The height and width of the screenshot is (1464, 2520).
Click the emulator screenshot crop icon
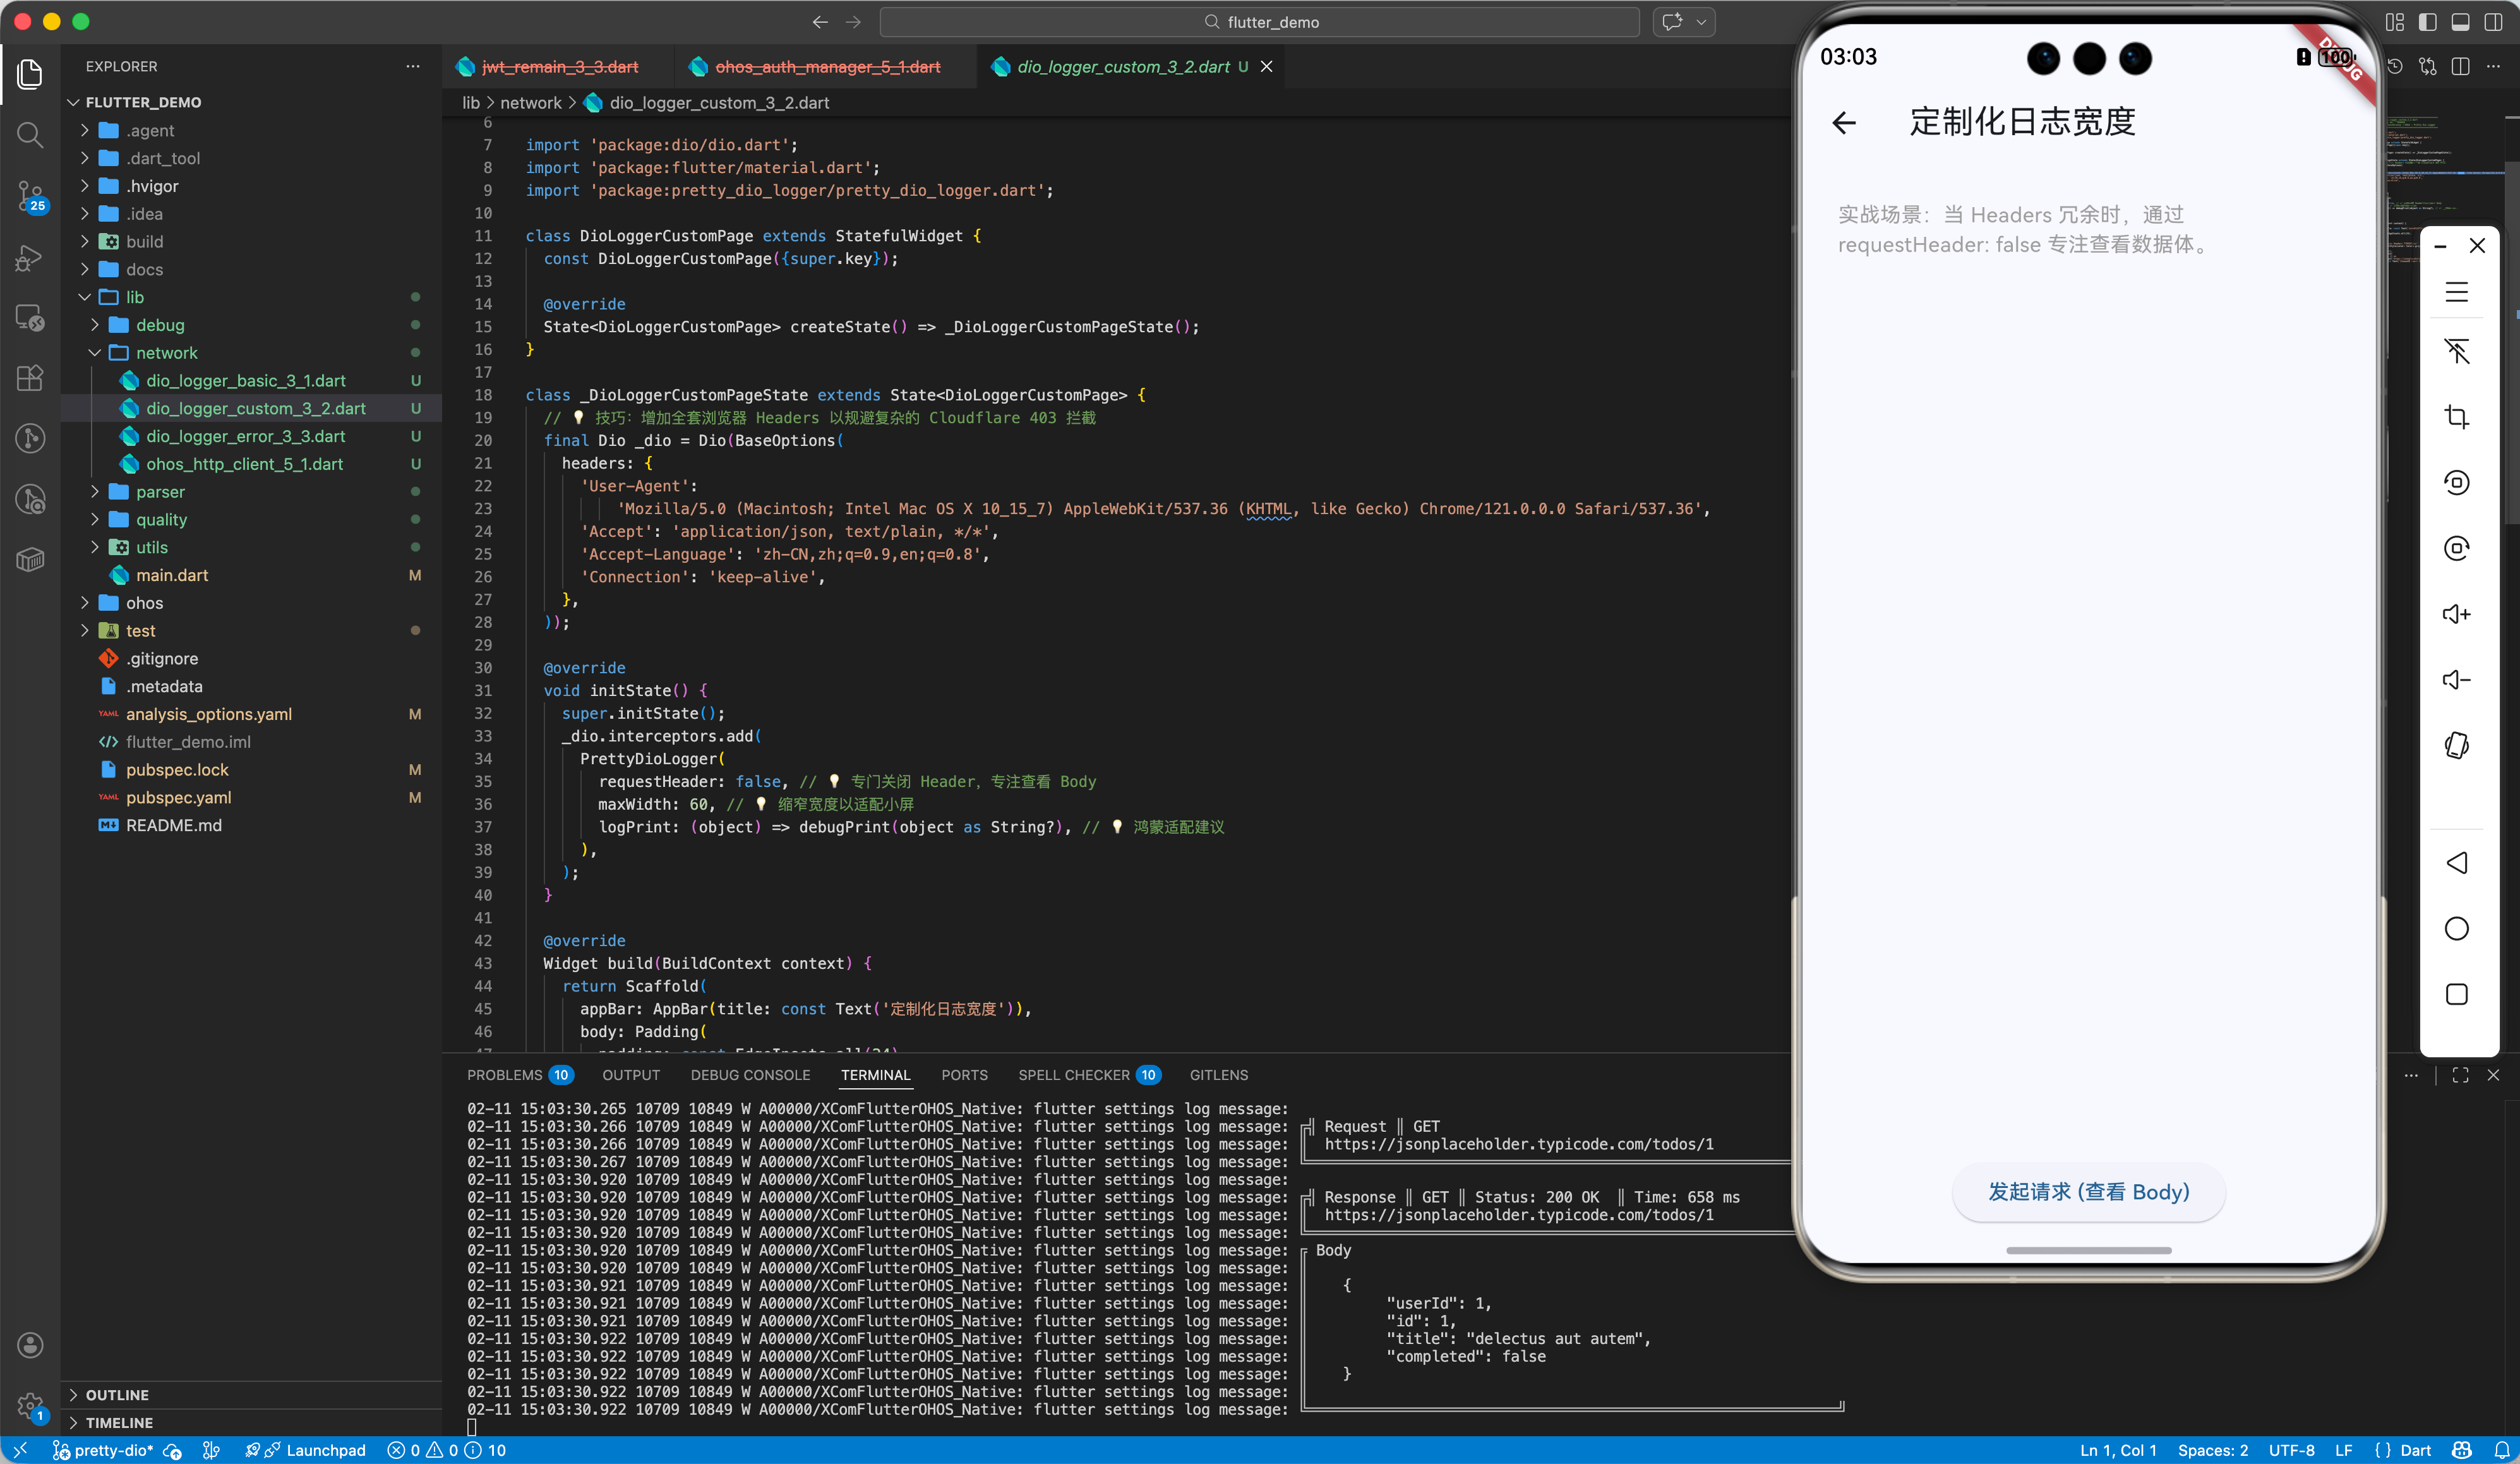[x=2456, y=416]
